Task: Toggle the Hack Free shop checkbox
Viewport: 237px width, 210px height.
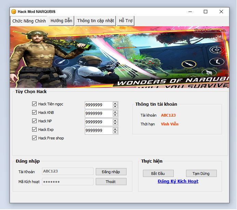Action: point(34,138)
